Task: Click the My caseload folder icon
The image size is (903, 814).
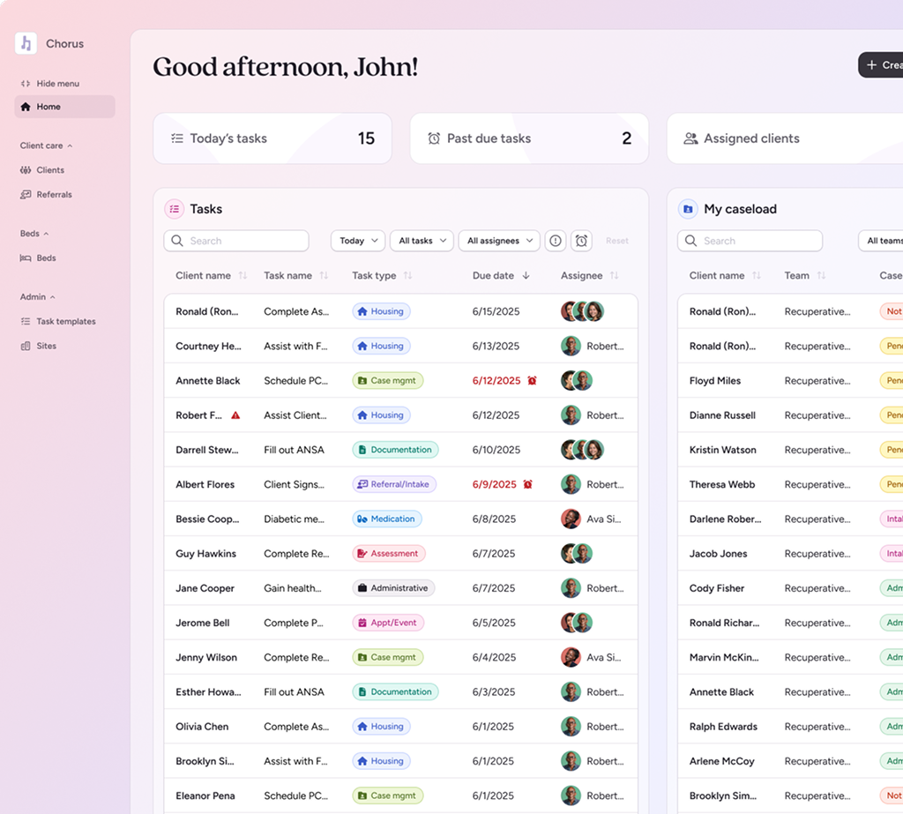Action: point(688,209)
